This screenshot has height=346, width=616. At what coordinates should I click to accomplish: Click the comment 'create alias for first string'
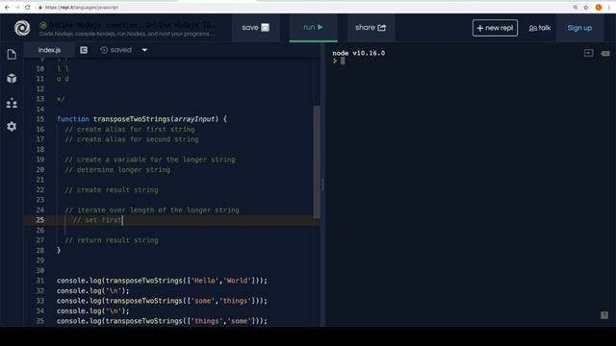pos(130,129)
